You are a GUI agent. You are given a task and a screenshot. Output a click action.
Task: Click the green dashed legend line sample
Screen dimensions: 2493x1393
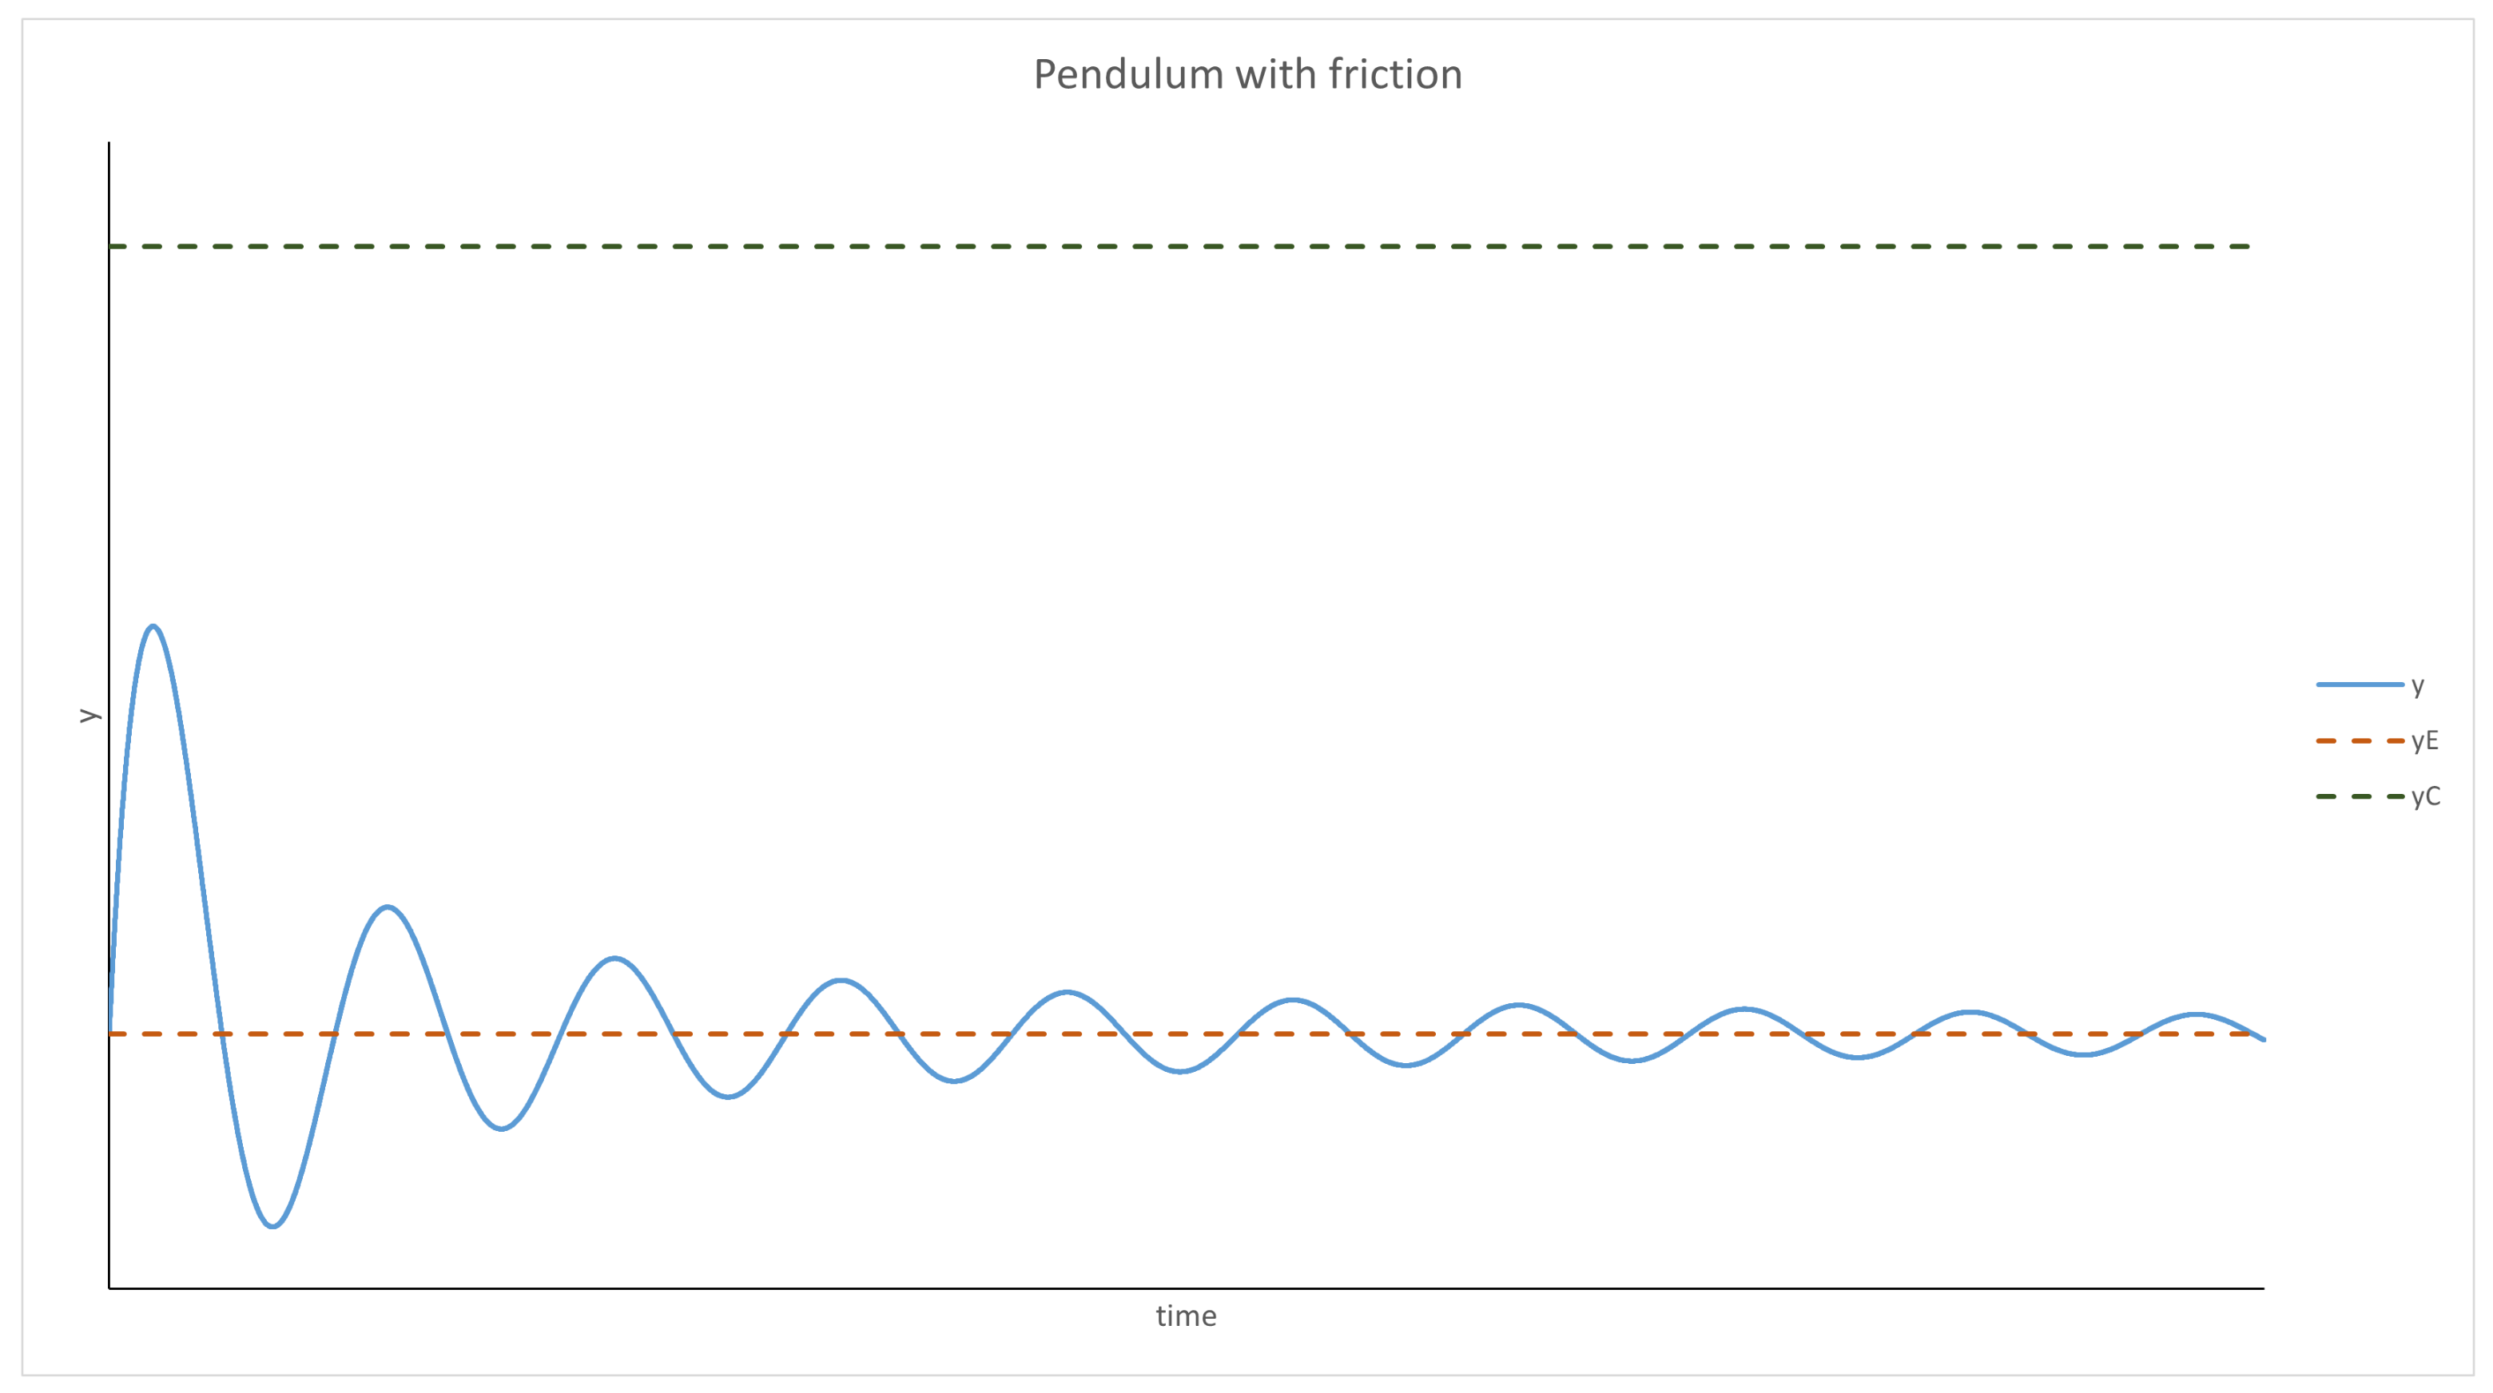coord(2359,796)
